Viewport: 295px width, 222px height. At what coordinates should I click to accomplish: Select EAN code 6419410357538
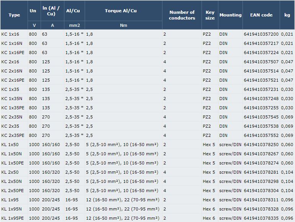pyautogui.click(x=261, y=126)
